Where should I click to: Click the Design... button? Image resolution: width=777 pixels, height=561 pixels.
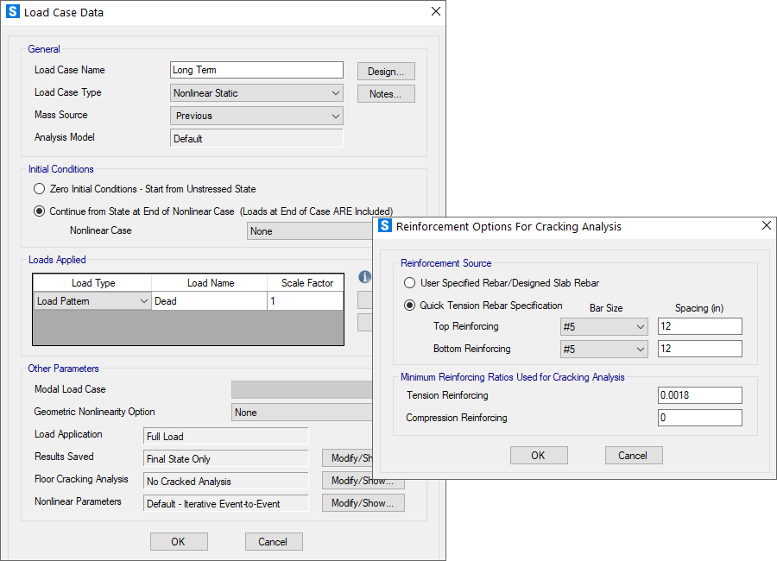click(386, 72)
